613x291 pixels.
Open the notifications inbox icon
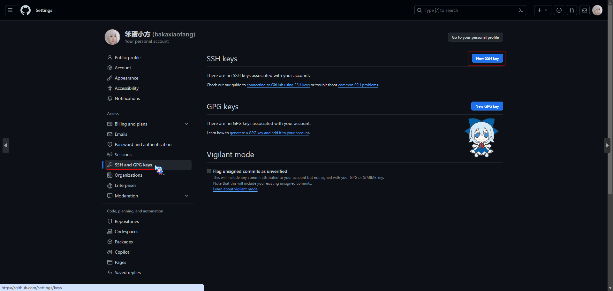(x=584, y=10)
